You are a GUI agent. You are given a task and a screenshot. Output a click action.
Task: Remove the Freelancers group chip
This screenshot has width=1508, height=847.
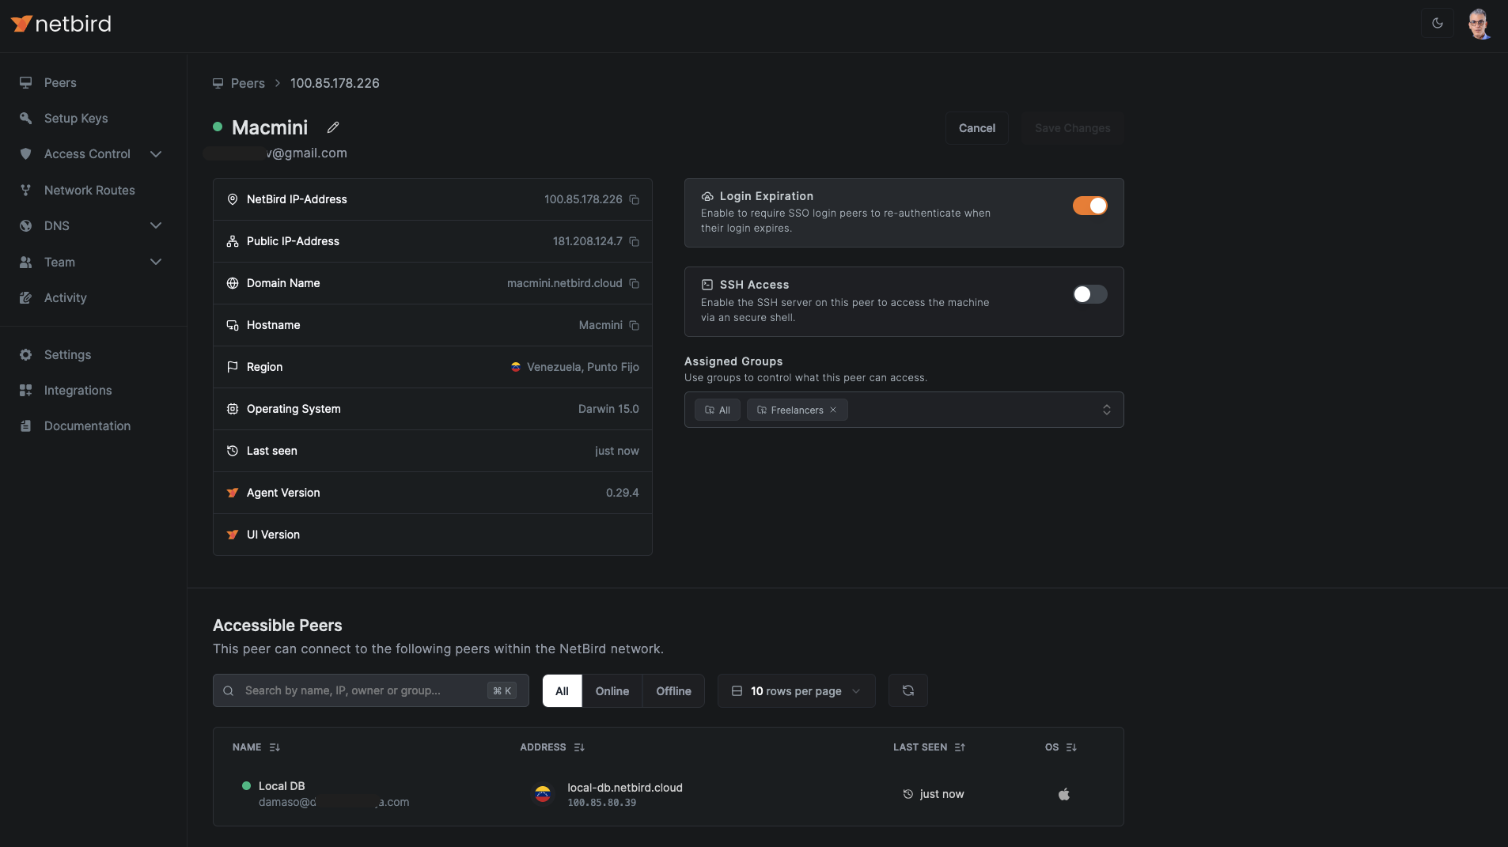click(832, 410)
